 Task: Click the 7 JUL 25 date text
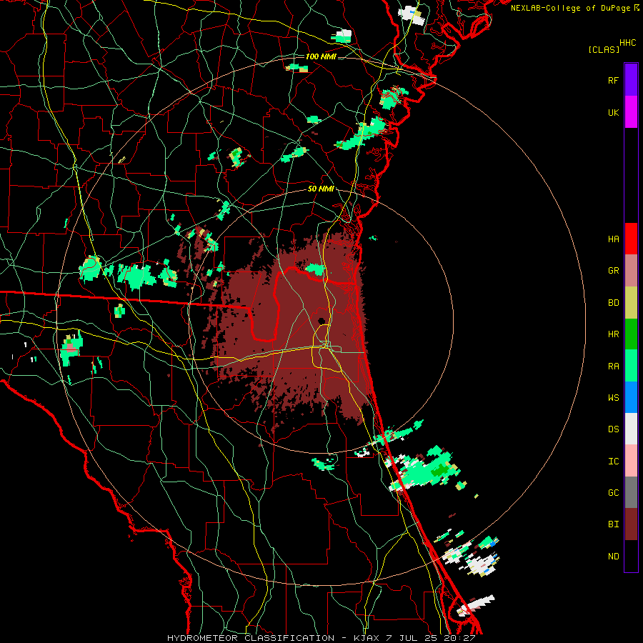412,638
